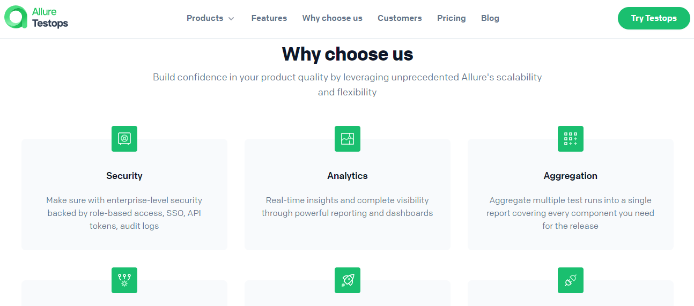This screenshot has width=694, height=306.
Task: Go to the Features menu item
Action: tap(269, 18)
